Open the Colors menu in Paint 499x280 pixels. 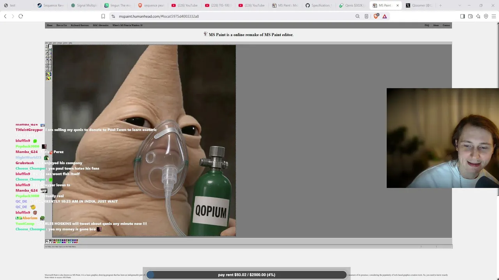coord(65,43)
